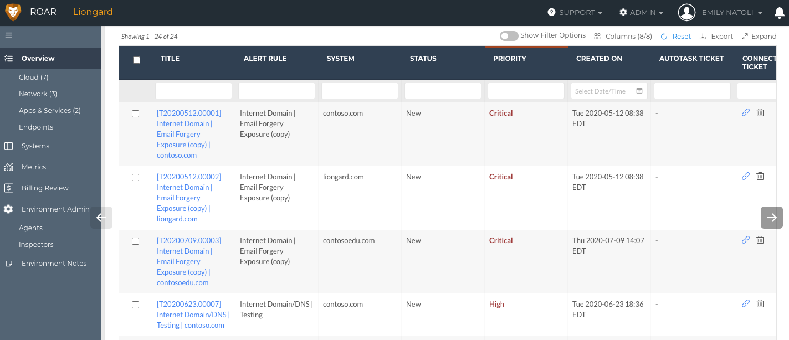The height and width of the screenshot is (340, 789).
Task: Click the High priority cell
Action: coord(496,304)
